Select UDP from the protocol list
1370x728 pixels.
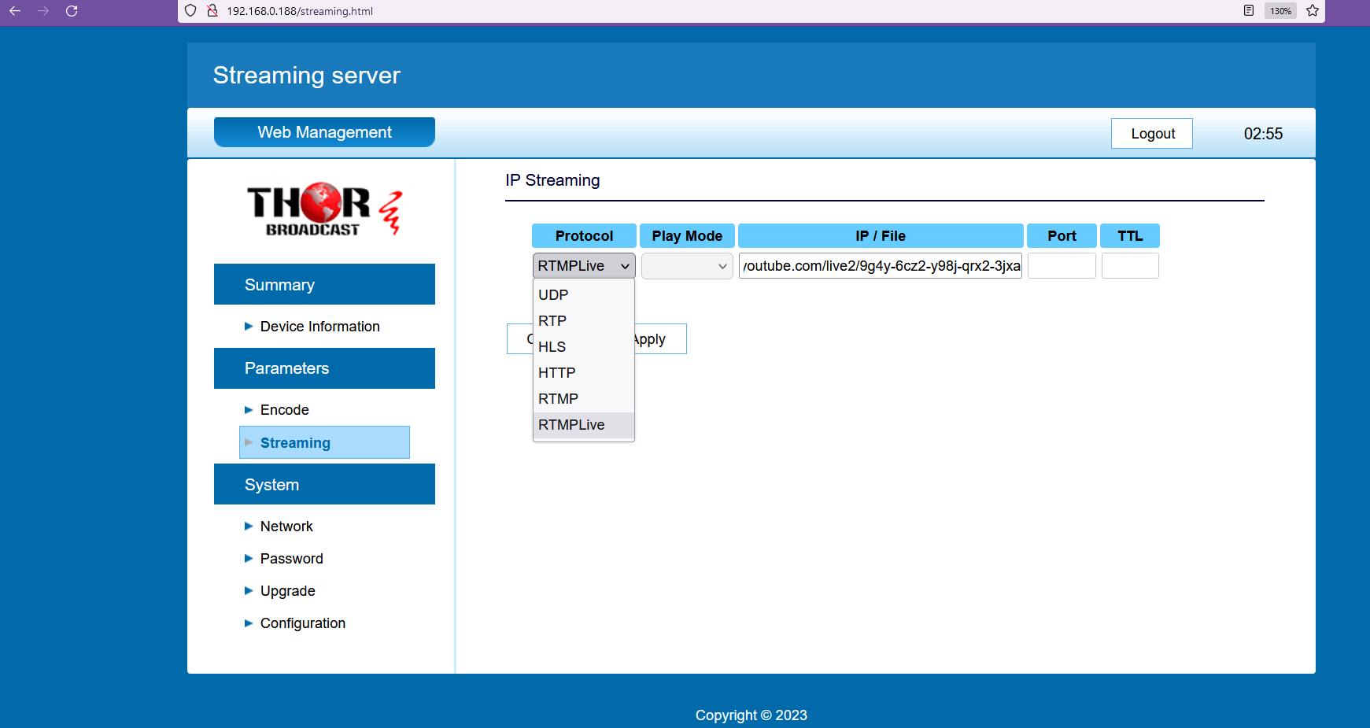(553, 294)
